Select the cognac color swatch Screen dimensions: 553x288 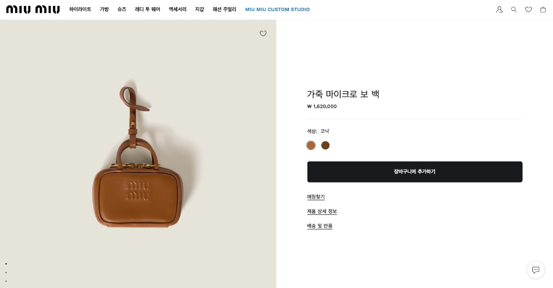(x=311, y=145)
